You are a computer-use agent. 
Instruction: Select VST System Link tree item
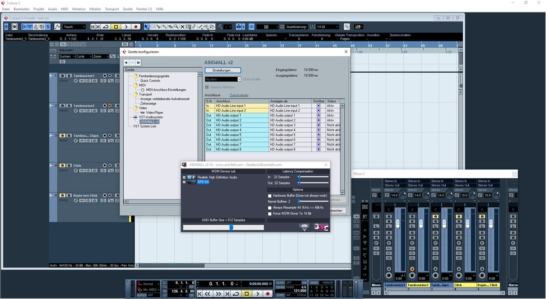[x=145, y=126]
